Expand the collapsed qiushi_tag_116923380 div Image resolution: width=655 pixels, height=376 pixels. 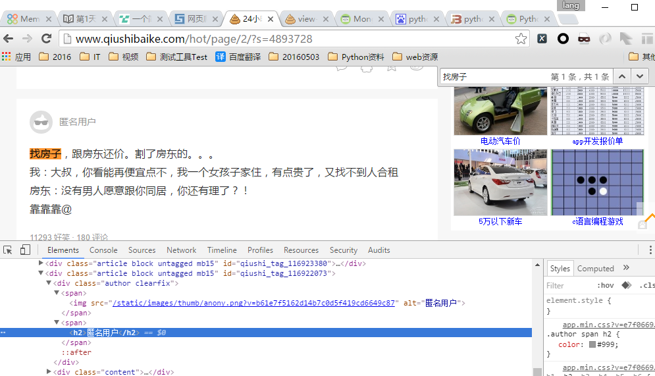[41, 263]
